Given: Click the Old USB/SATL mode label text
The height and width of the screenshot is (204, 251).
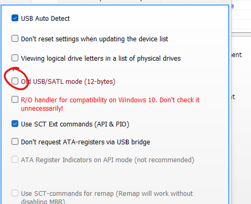Looking at the screenshot, I should point(68,81).
